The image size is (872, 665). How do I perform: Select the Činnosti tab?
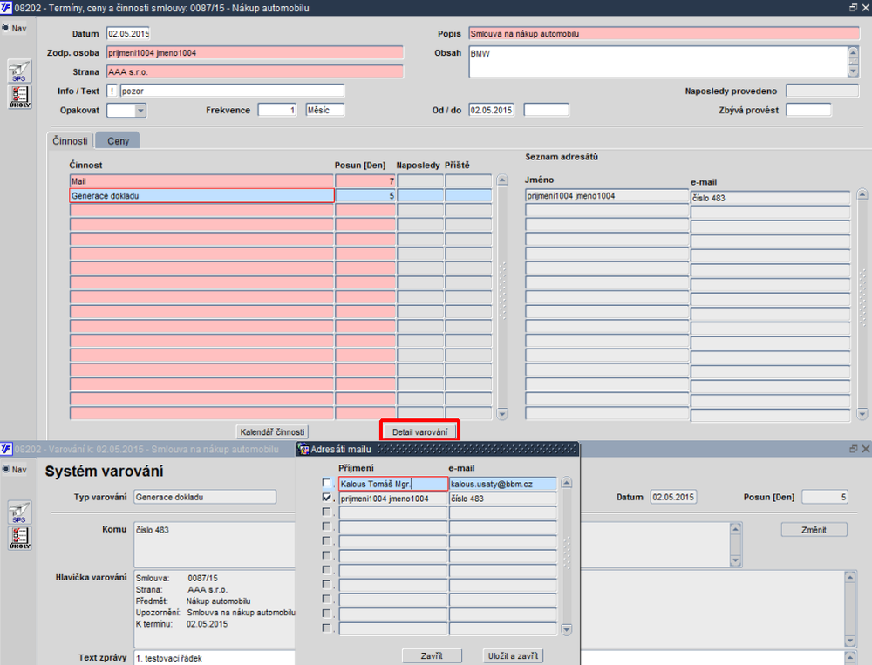click(x=71, y=141)
